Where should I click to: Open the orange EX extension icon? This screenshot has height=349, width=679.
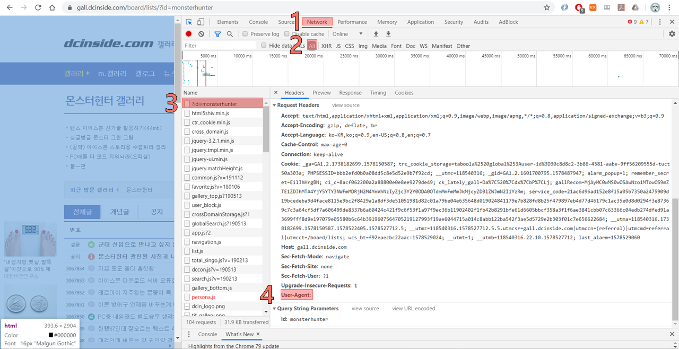[x=593, y=7]
